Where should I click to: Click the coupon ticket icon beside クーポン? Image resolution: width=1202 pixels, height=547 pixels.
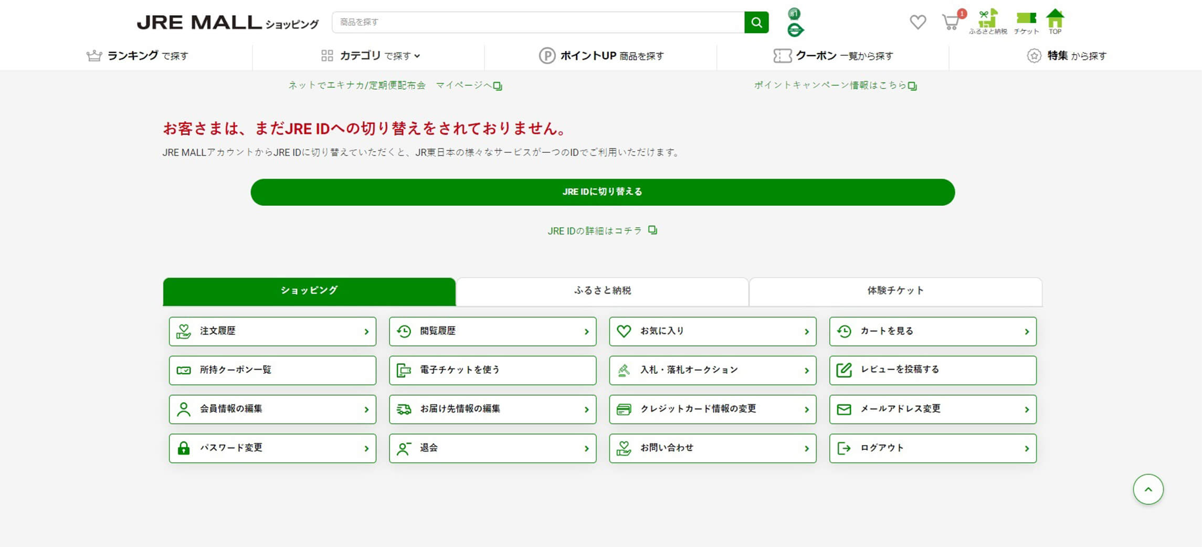click(x=782, y=56)
